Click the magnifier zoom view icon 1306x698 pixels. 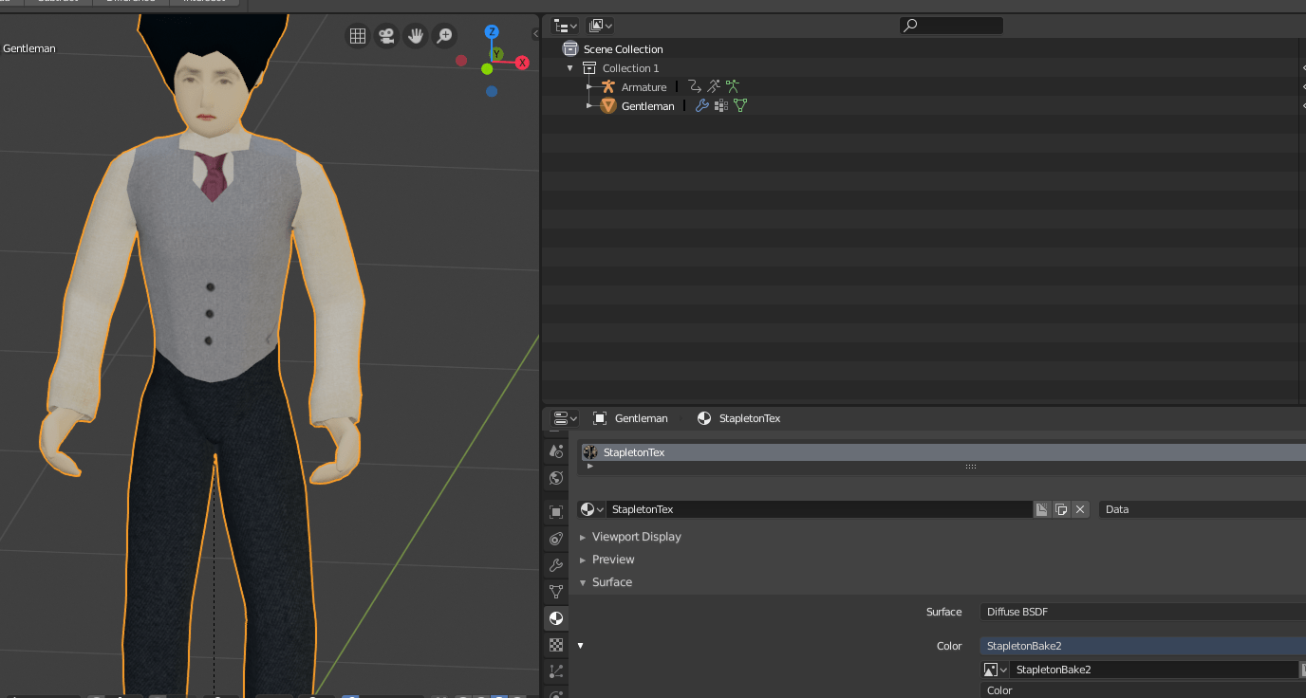(x=444, y=36)
